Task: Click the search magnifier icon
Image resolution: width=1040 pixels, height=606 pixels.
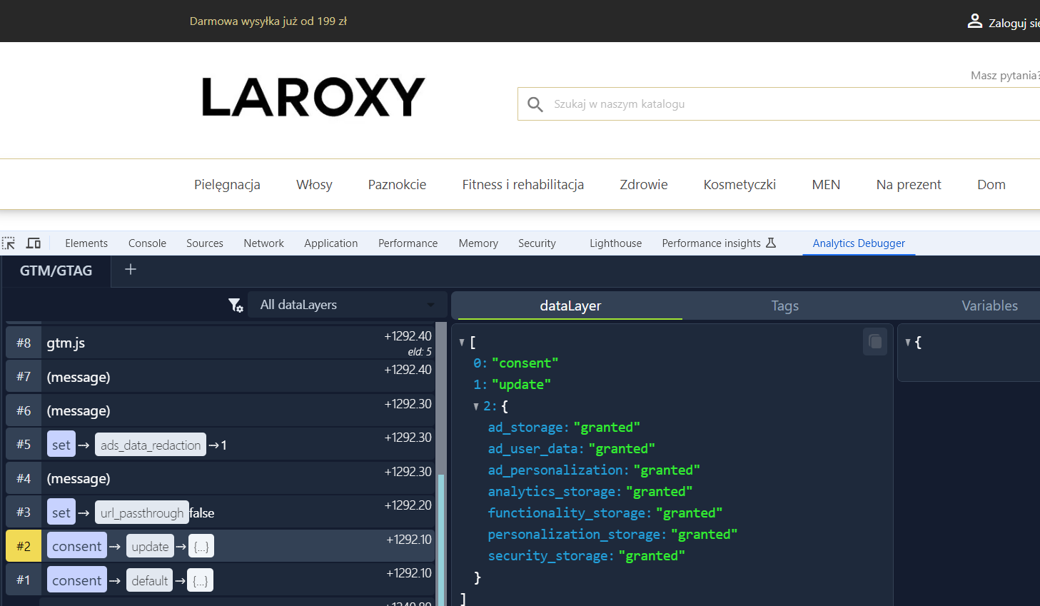Action: 535,104
